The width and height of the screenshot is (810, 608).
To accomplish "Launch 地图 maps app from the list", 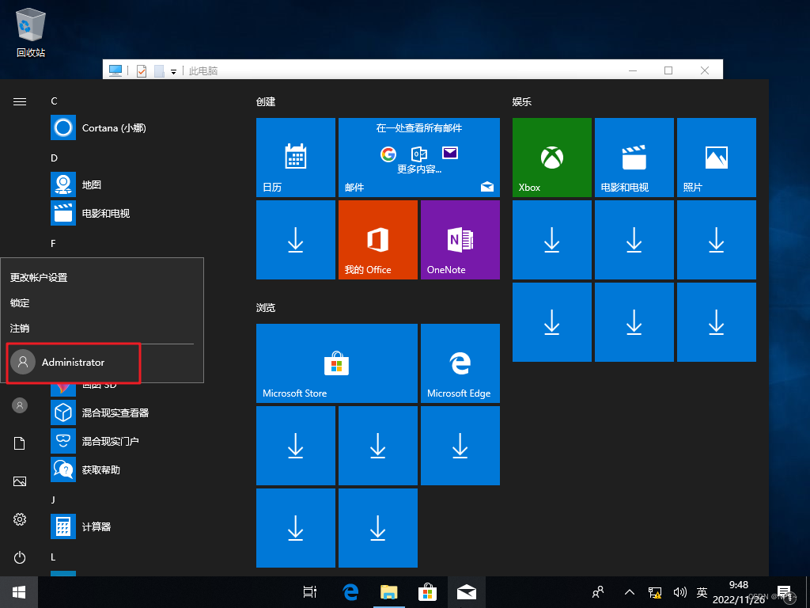I will click(x=76, y=184).
